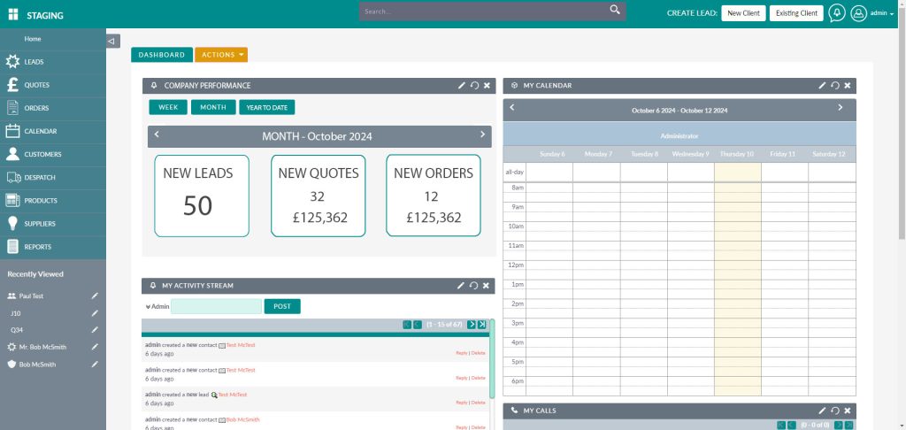
Task: Edit Company Performance dashlet pencil icon
Action: [x=461, y=86]
